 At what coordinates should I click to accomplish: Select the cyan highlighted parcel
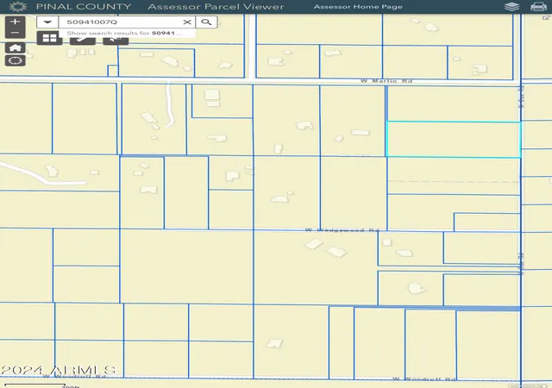click(x=454, y=140)
